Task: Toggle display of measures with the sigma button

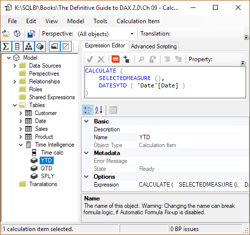Action: tap(6, 46)
